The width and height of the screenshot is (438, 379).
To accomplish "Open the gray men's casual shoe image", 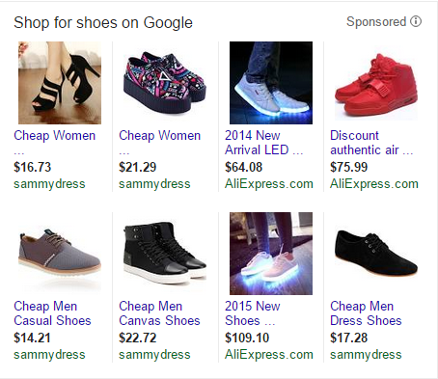I will (x=60, y=254).
